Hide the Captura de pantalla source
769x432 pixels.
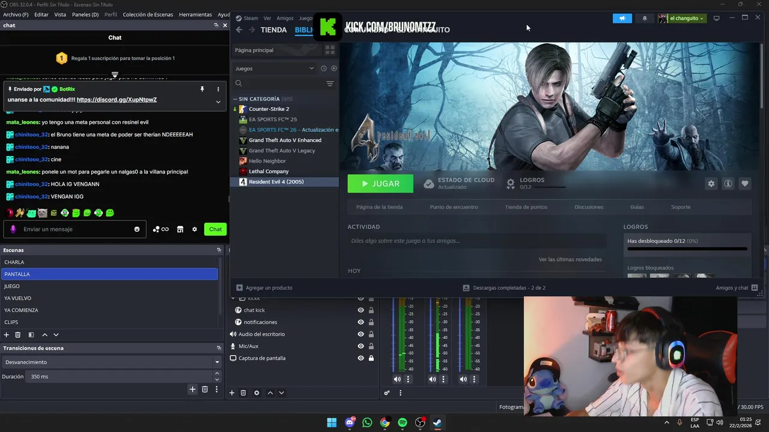tap(360, 358)
